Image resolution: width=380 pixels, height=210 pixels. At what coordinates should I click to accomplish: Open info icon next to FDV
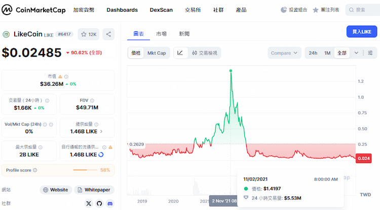tap(92, 100)
